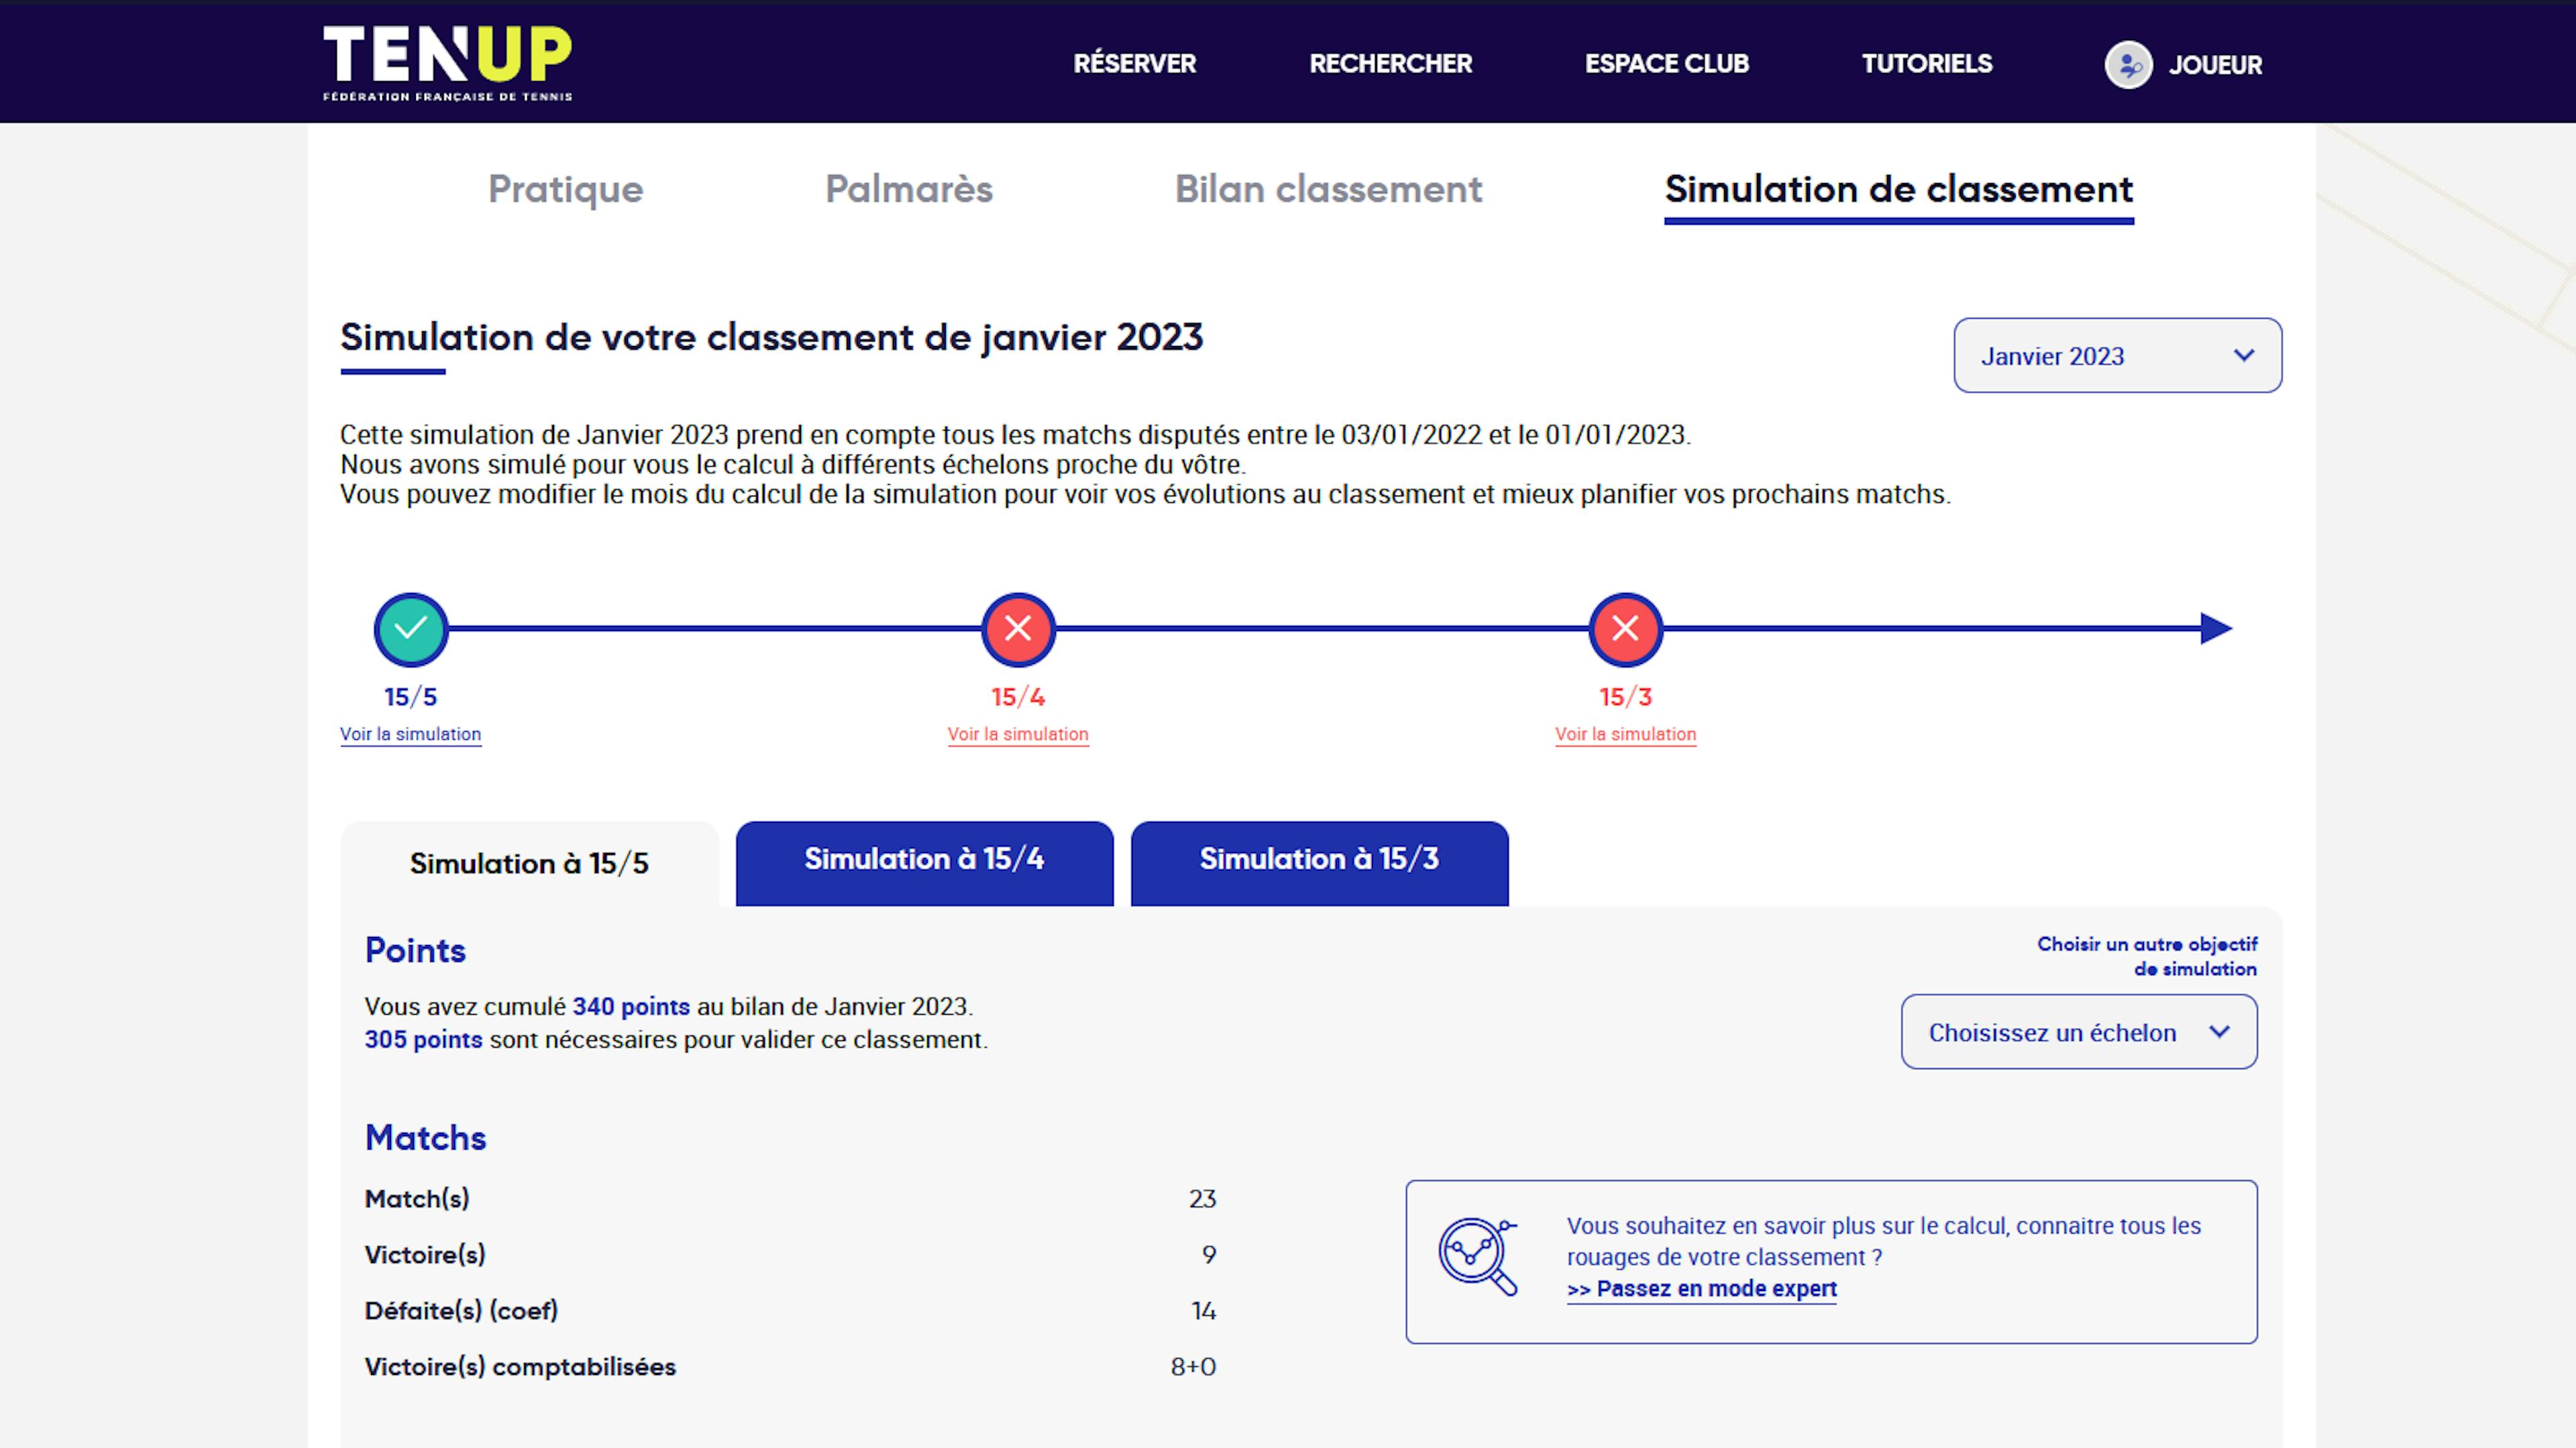Click the Choisir un autre objectif label
Screen dimensions: 2576x1448
pos(2147,956)
